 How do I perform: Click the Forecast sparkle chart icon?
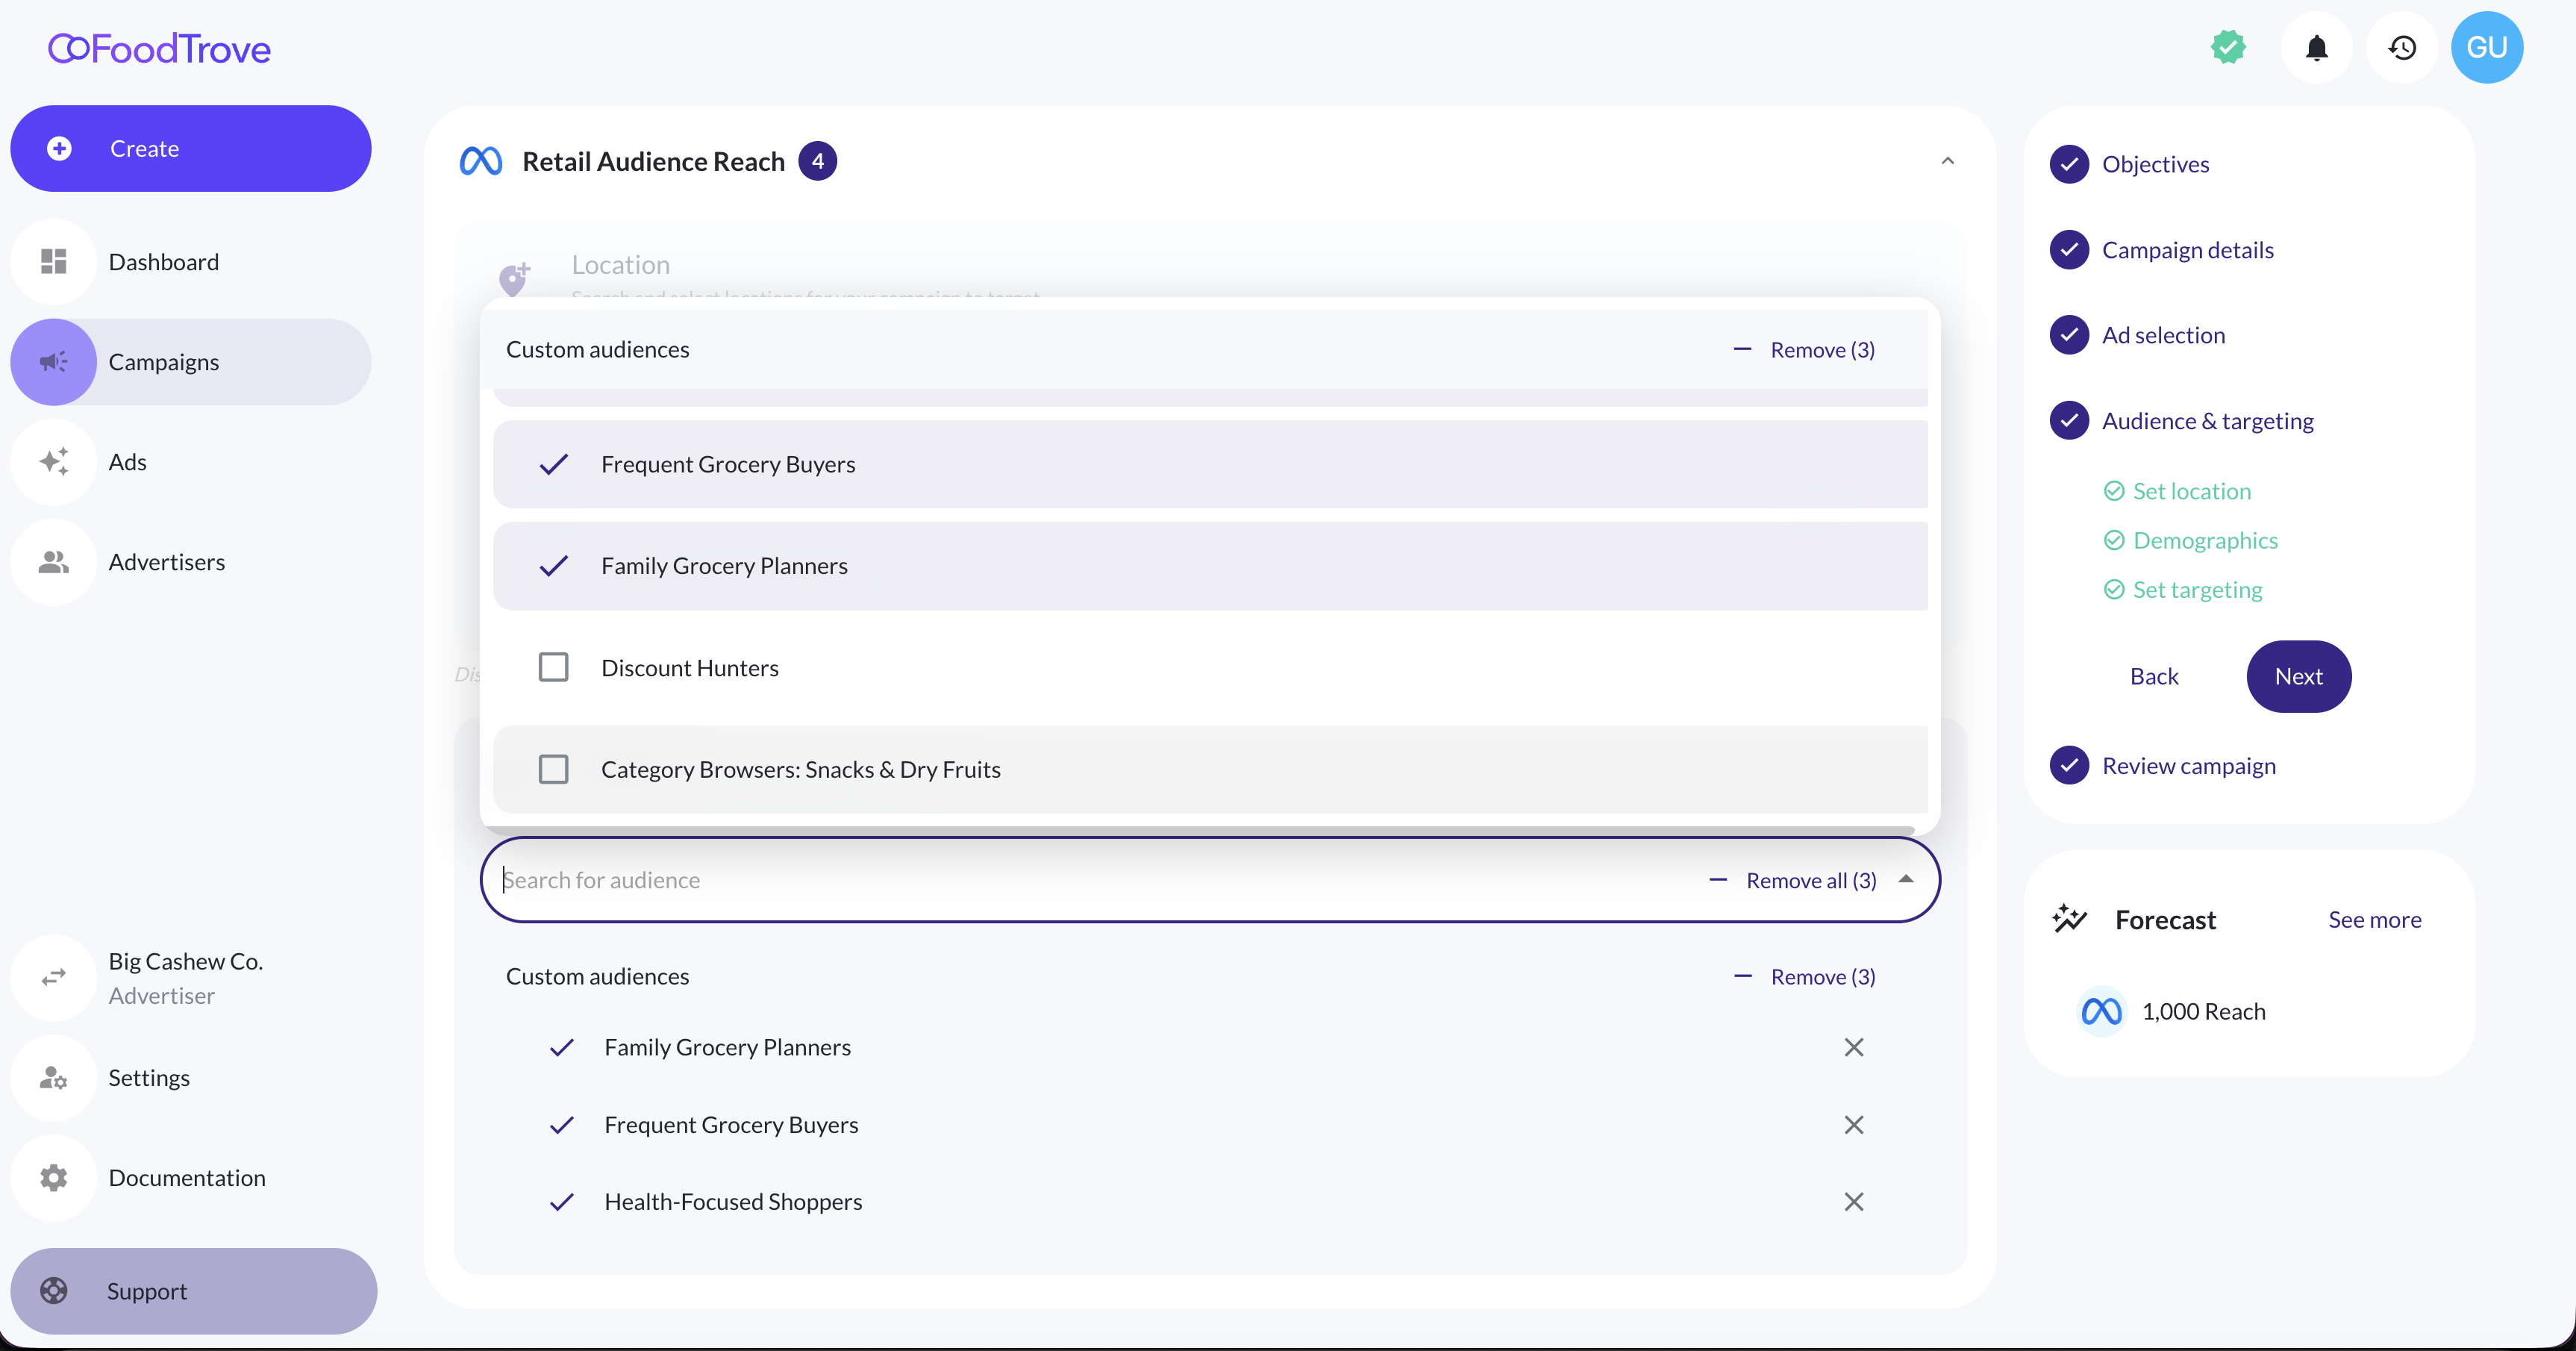[2069, 918]
